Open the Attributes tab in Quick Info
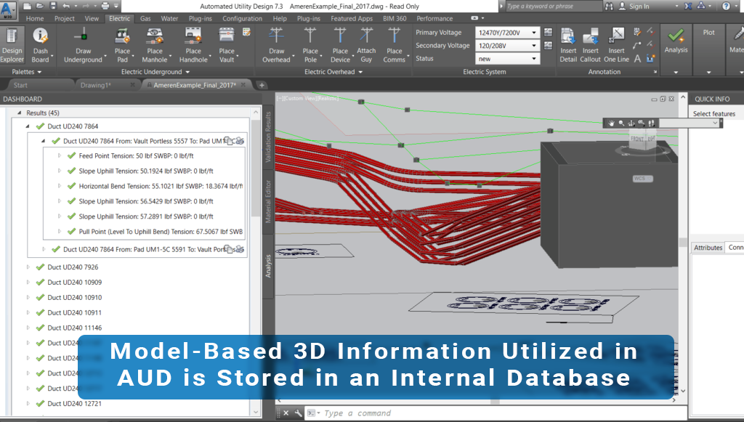The image size is (744, 422). pyautogui.click(x=708, y=248)
